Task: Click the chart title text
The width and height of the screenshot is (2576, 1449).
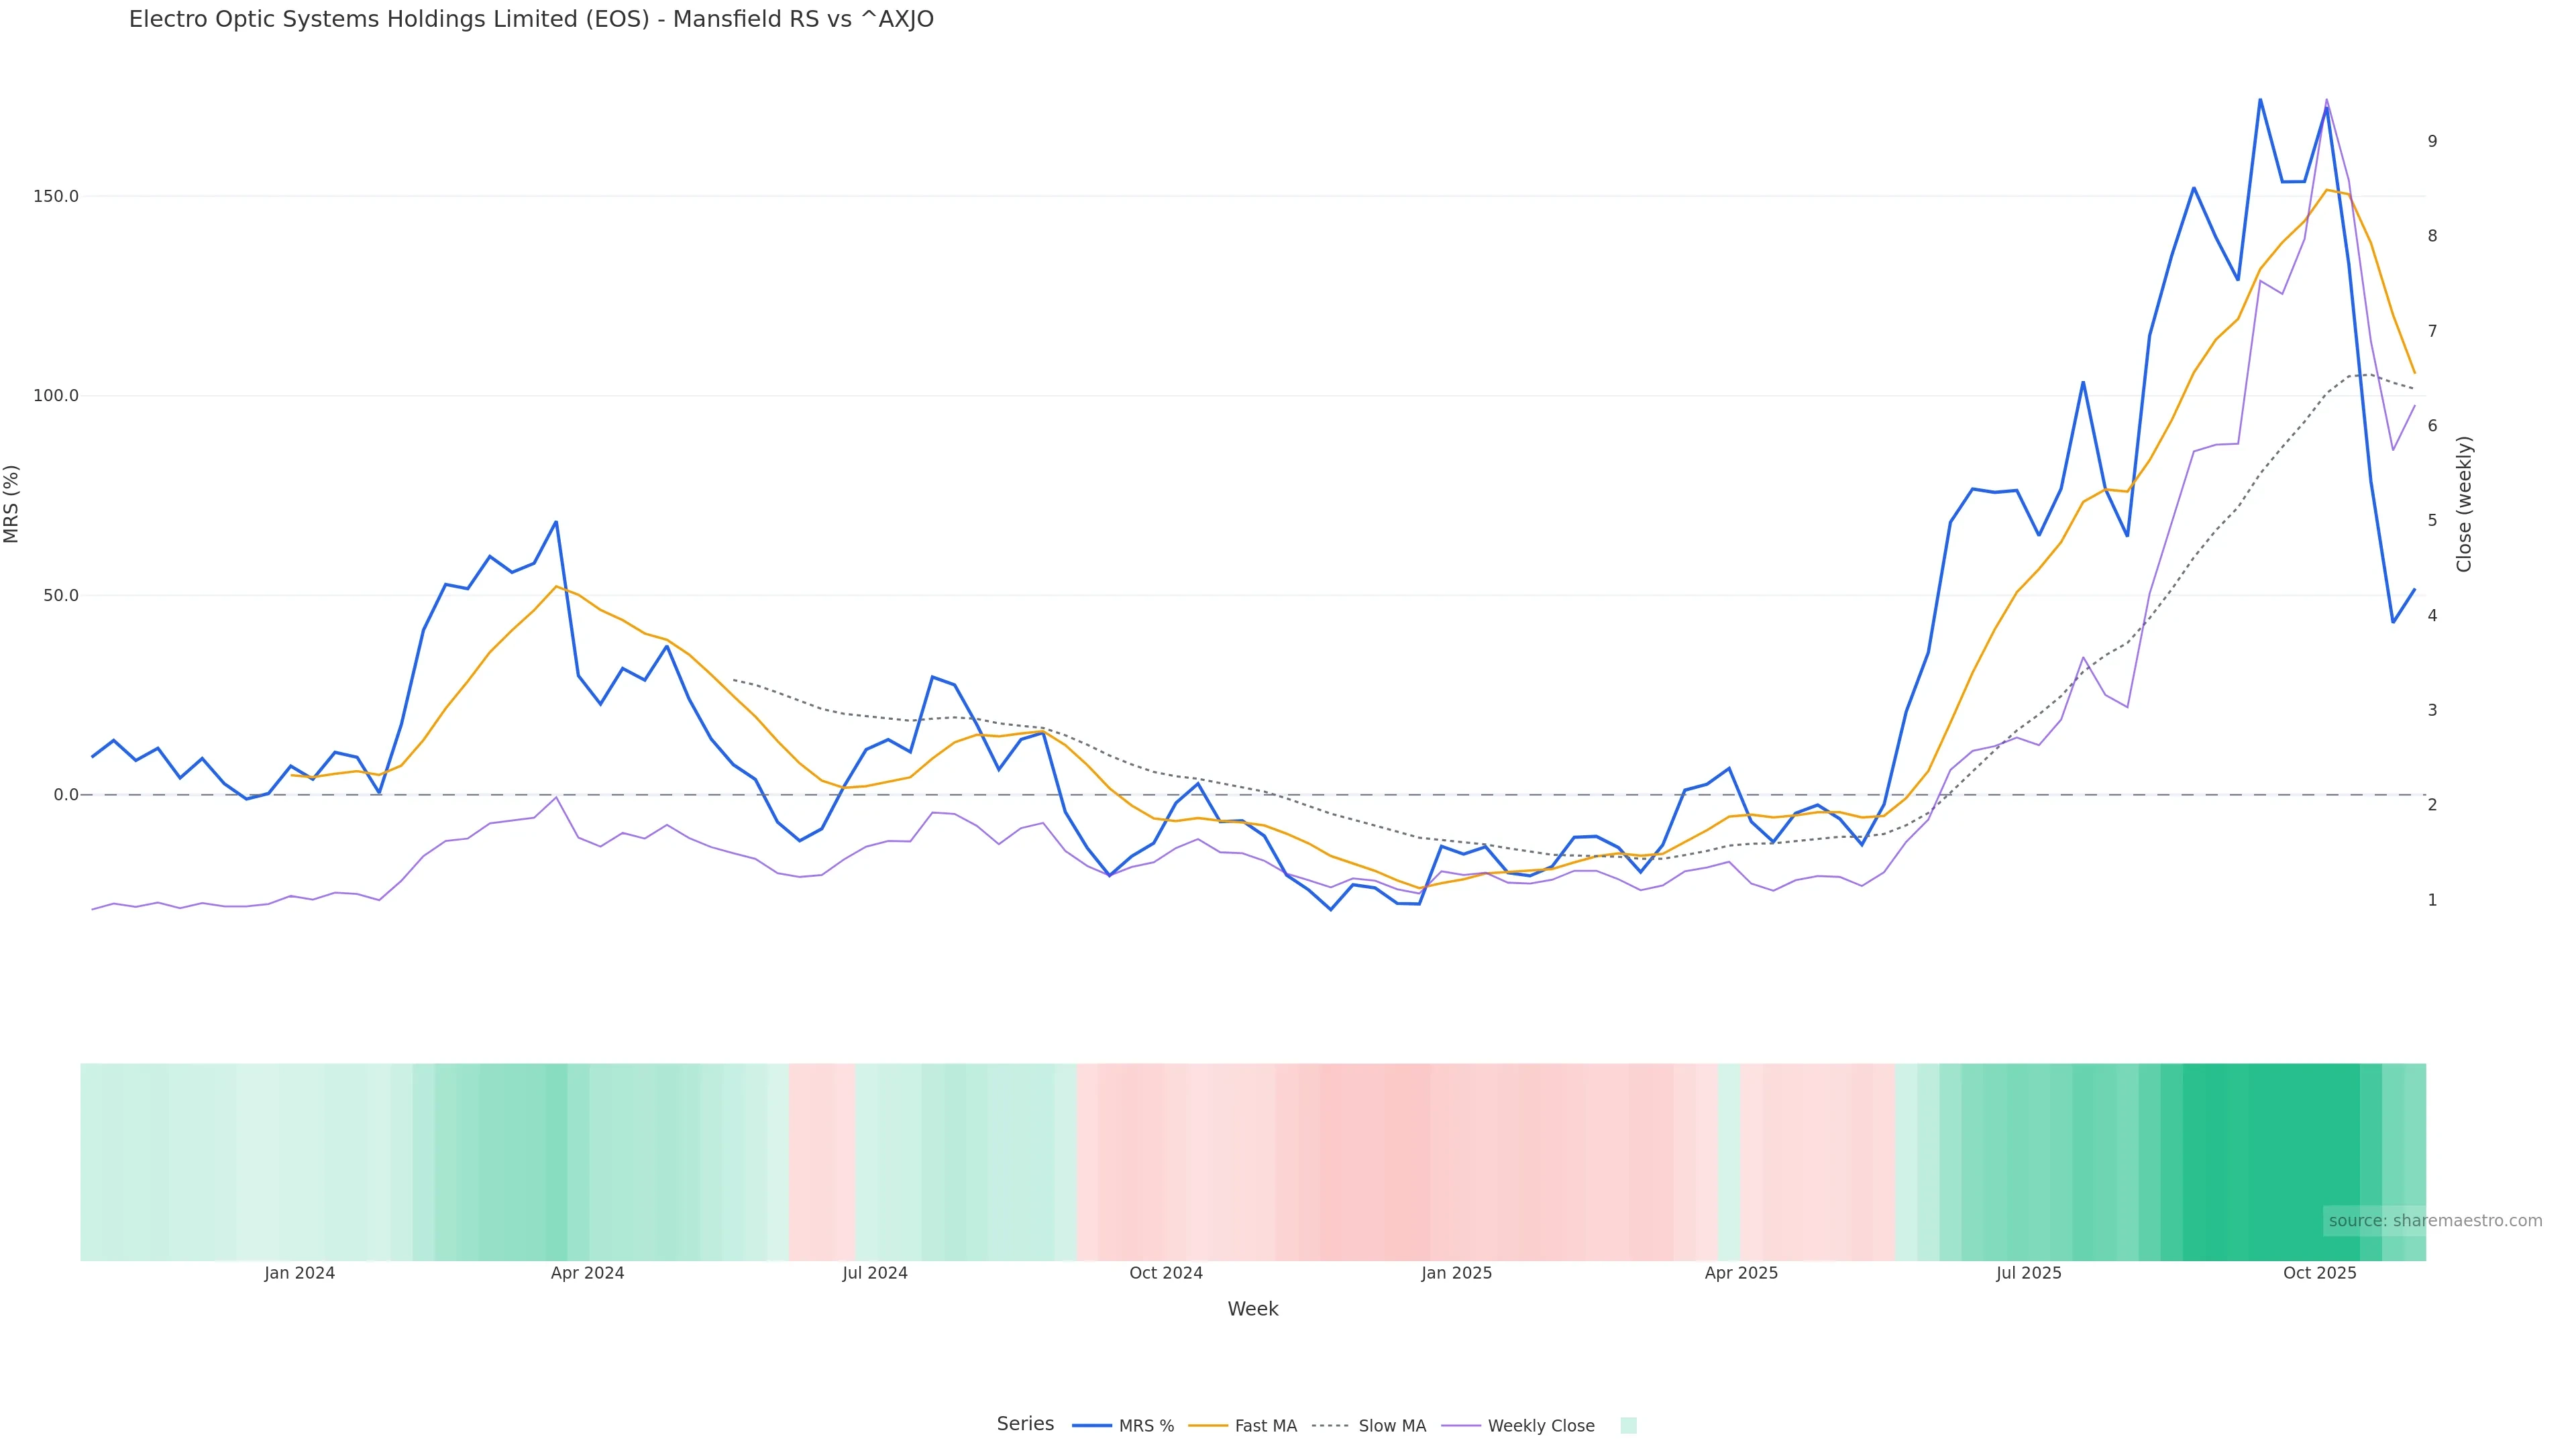Action: (531, 19)
